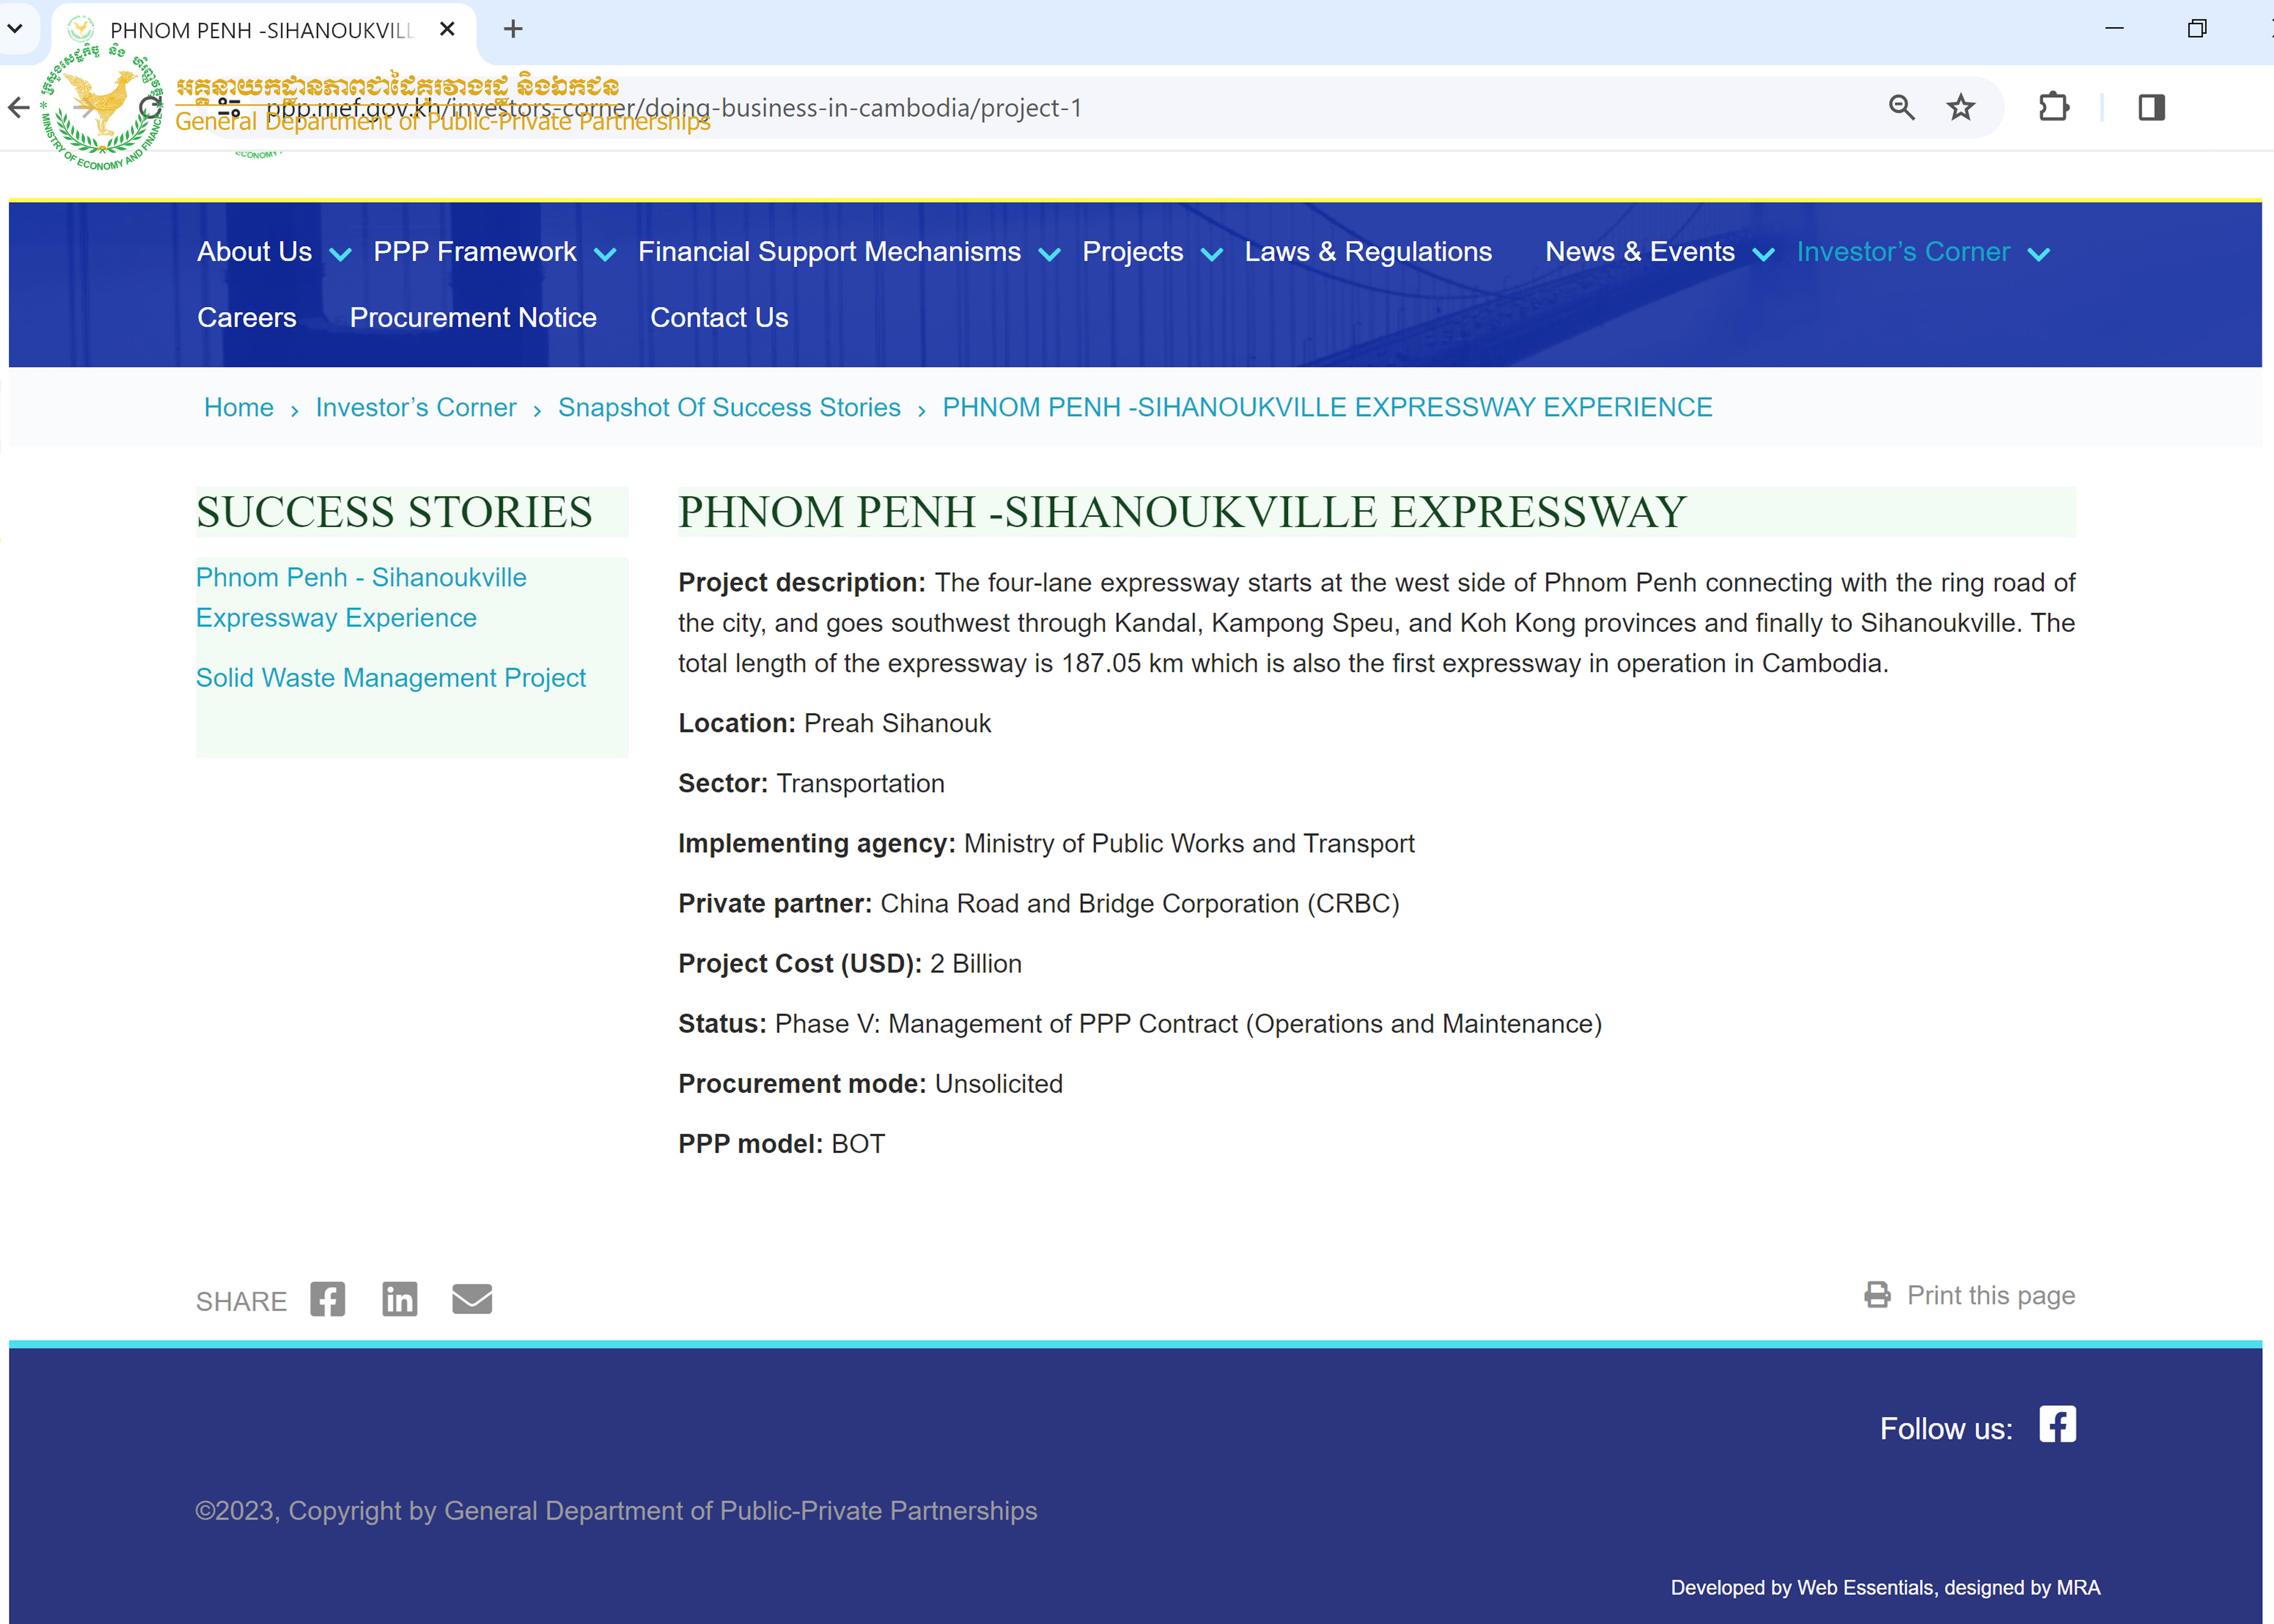Expand the About Us dropdown
Image resolution: width=2274 pixels, height=1624 pixels.
point(340,254)
